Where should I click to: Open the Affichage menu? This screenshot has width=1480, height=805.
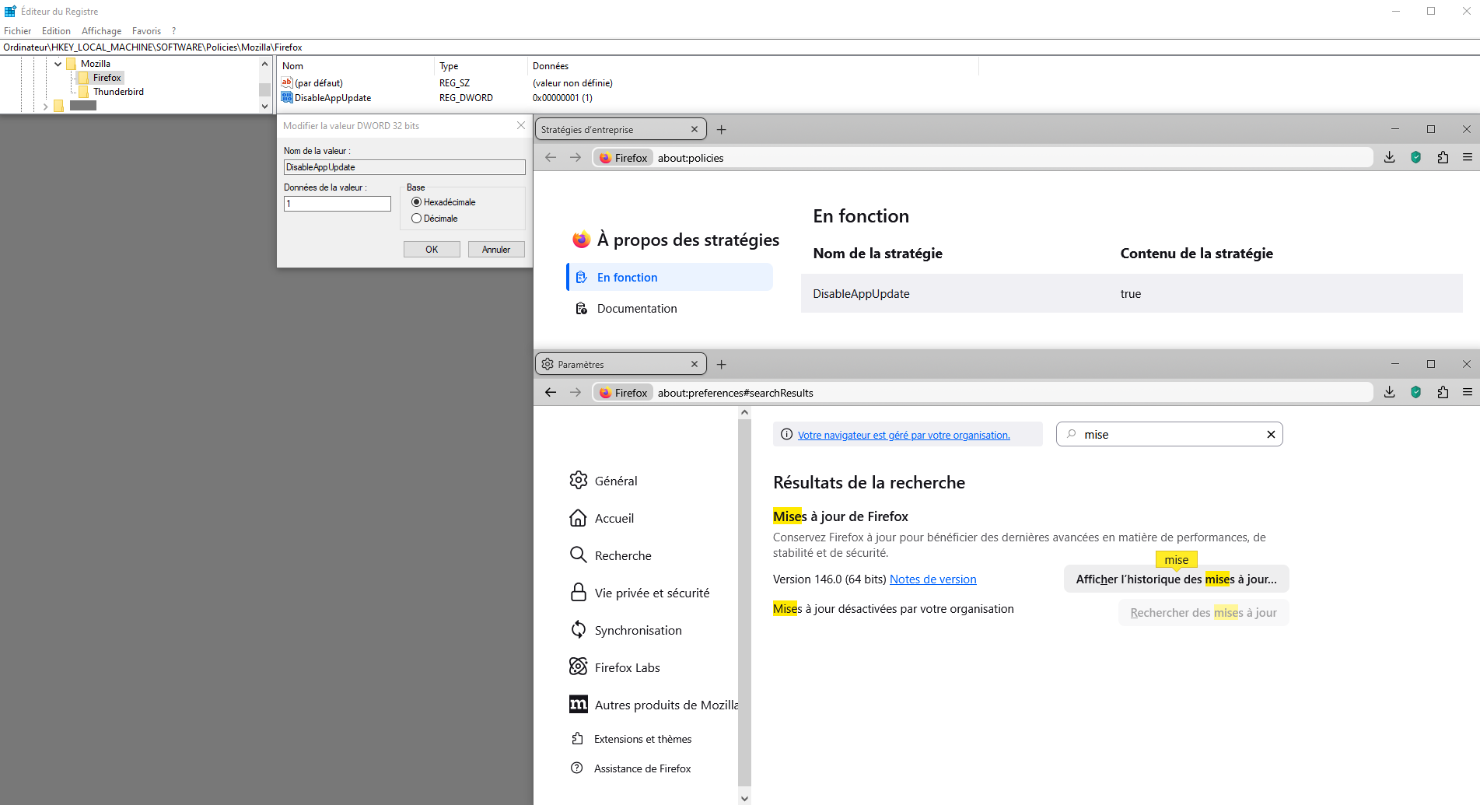101,31
